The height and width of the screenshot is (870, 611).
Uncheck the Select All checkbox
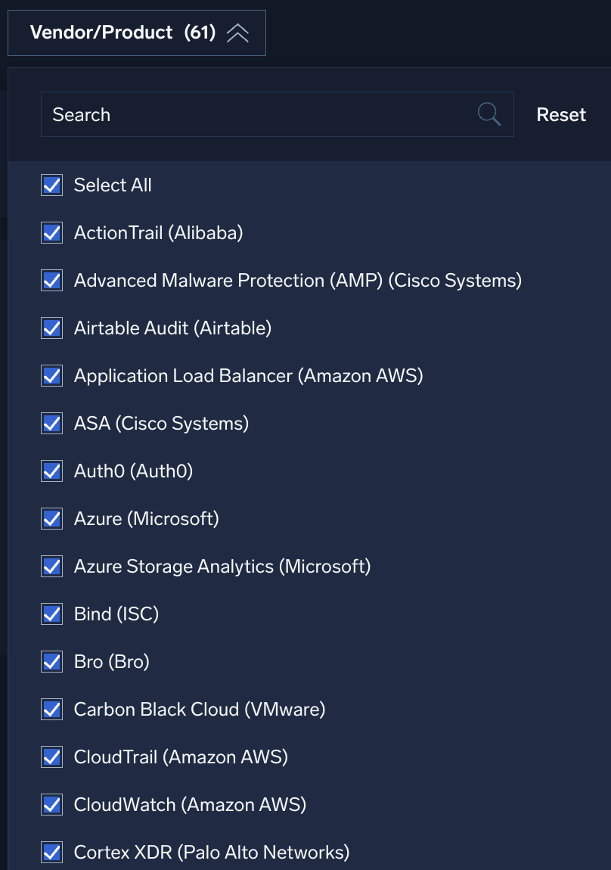tap(51, 185)
